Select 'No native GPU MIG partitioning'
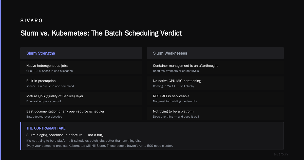 pos(177,81)
